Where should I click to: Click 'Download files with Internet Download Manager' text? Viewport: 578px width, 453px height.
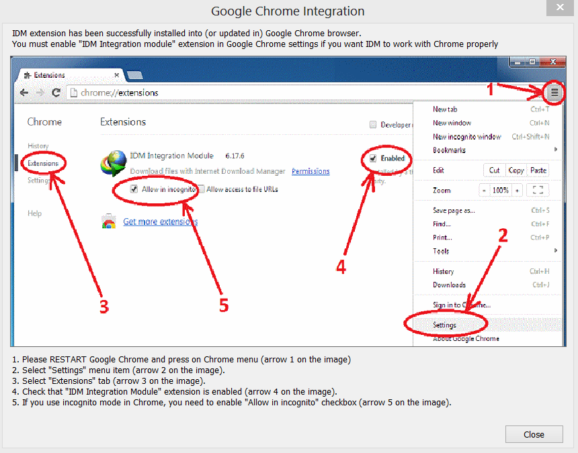208,171
